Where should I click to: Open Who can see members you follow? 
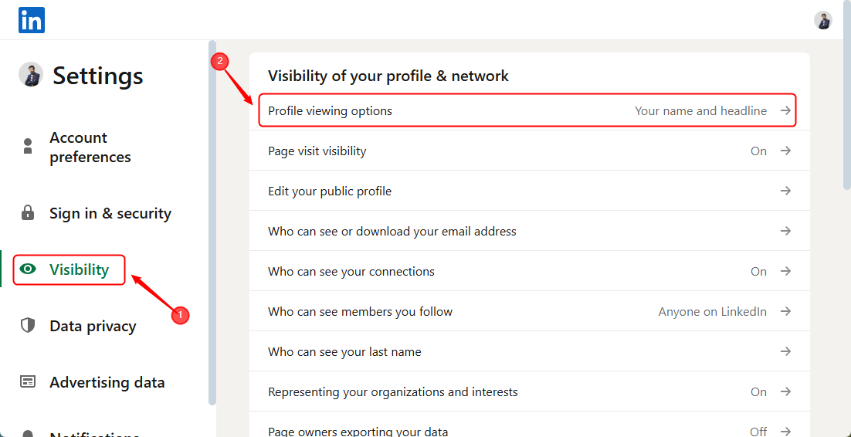530,312
